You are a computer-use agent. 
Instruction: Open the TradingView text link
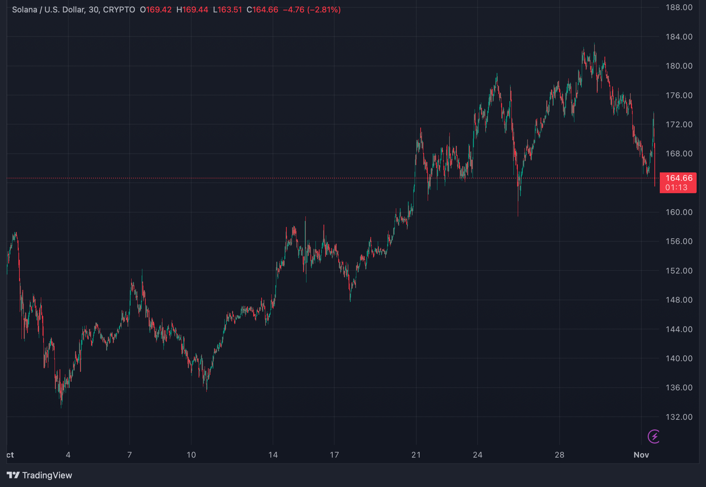[x=47, y=475]
